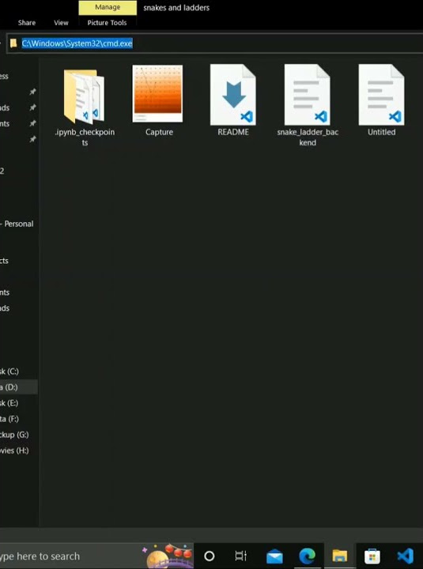Click the README file name label
423x569 pixels.
[x=233, y=132]
